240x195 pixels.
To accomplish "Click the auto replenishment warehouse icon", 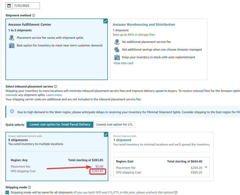I will coord(117,57).
